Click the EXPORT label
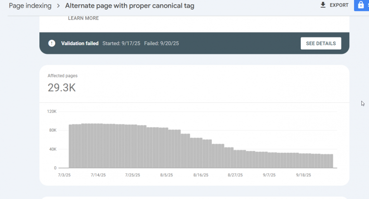The width and height of the screenshot is (369, 199). [x=339, y=5]
